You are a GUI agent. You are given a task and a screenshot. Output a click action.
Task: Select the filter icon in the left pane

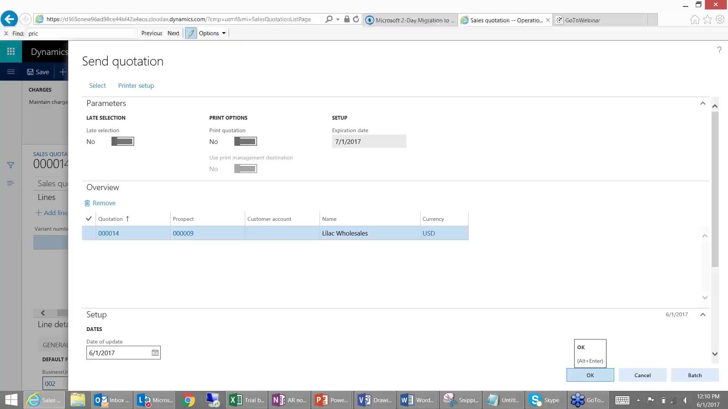click(x=11, y=165)
